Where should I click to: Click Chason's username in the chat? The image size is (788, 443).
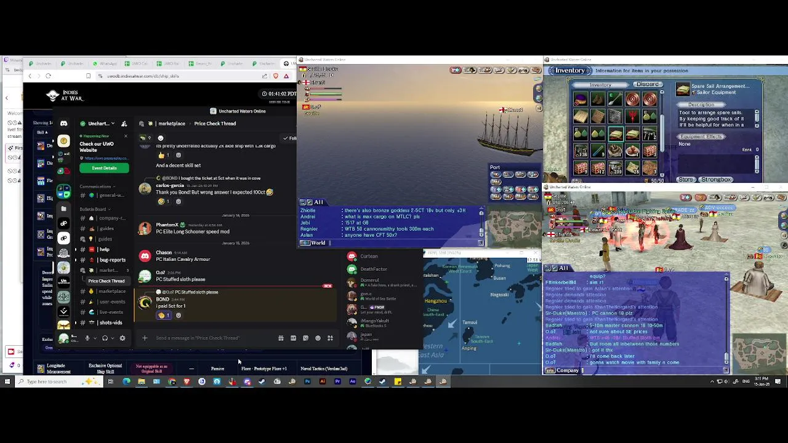point(164,252)
